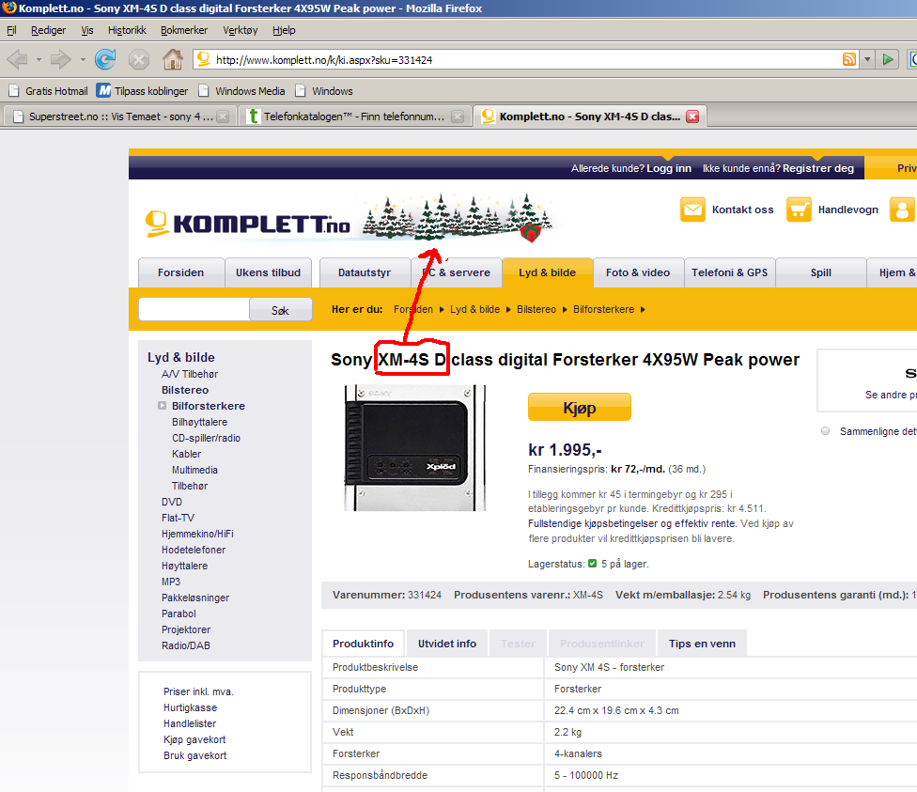Click the browser Forward arrow
917x792 pixels.
(60, 60)
